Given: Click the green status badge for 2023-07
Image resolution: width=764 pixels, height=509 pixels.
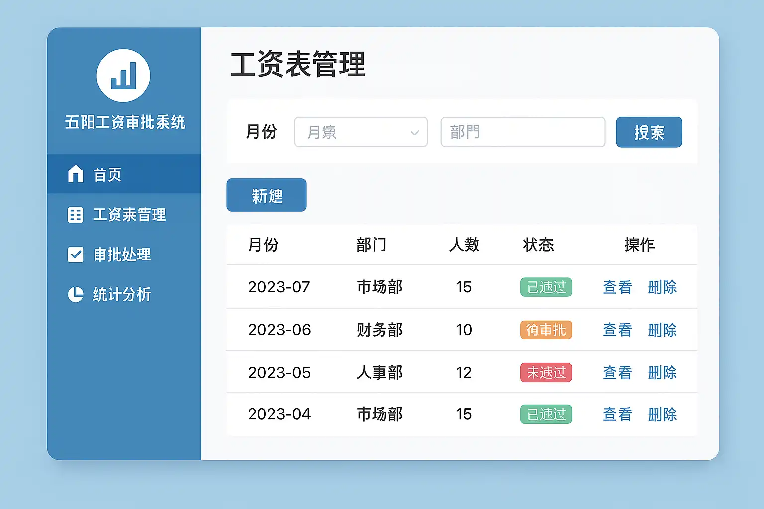Looking at the screenshot, I should coord(546,287).
